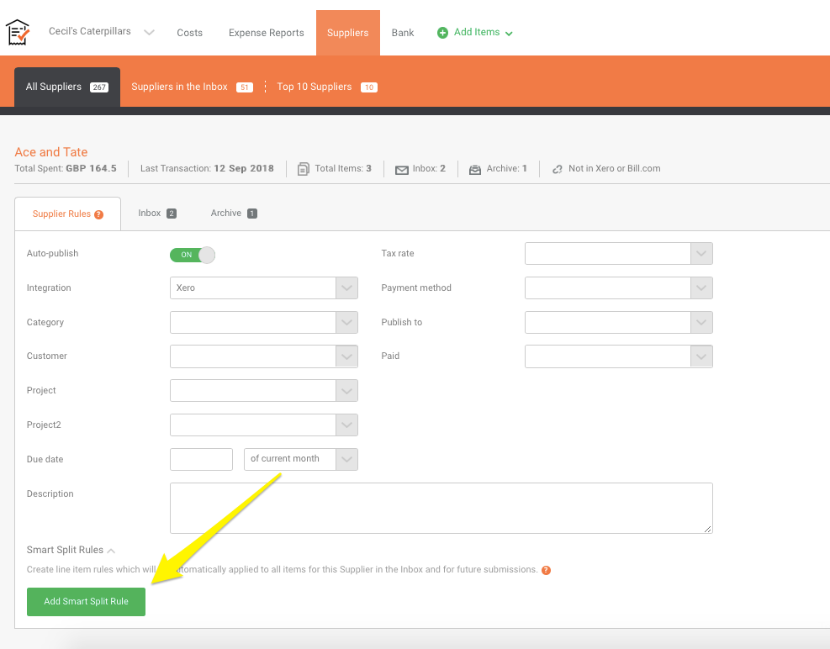
Task: Open the Cecil's Caterpillars account switcher
Action: pyautogui.click(x=113, y=32)
